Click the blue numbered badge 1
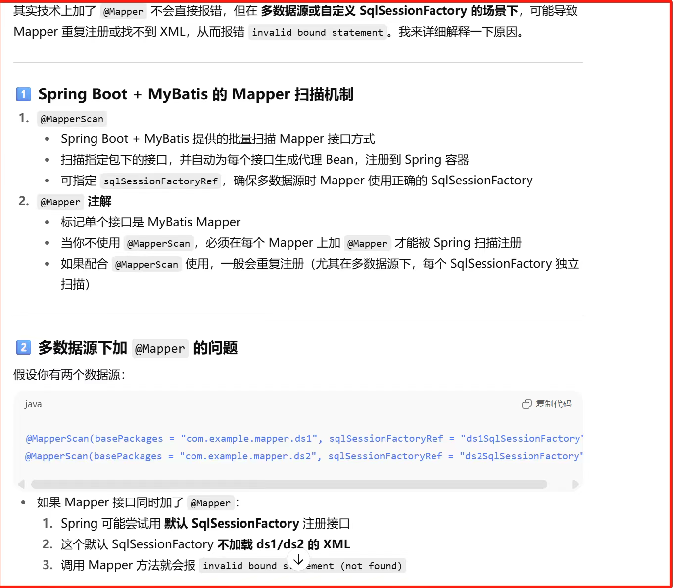This screenshot has height=588, width=673. [23, 94]
